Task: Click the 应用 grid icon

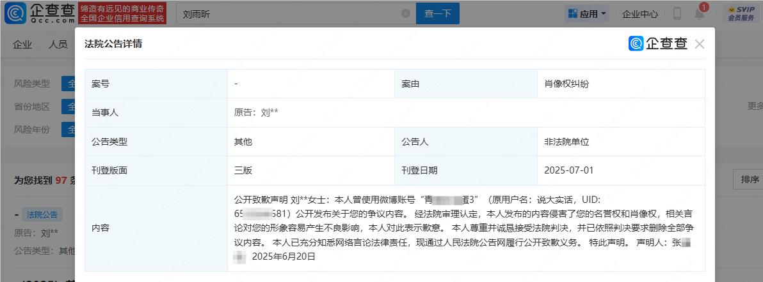Action: [x=573, y=13]
